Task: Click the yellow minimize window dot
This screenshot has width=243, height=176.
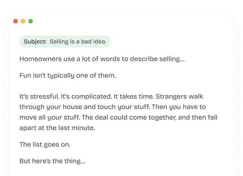Action: click(23, 21)
